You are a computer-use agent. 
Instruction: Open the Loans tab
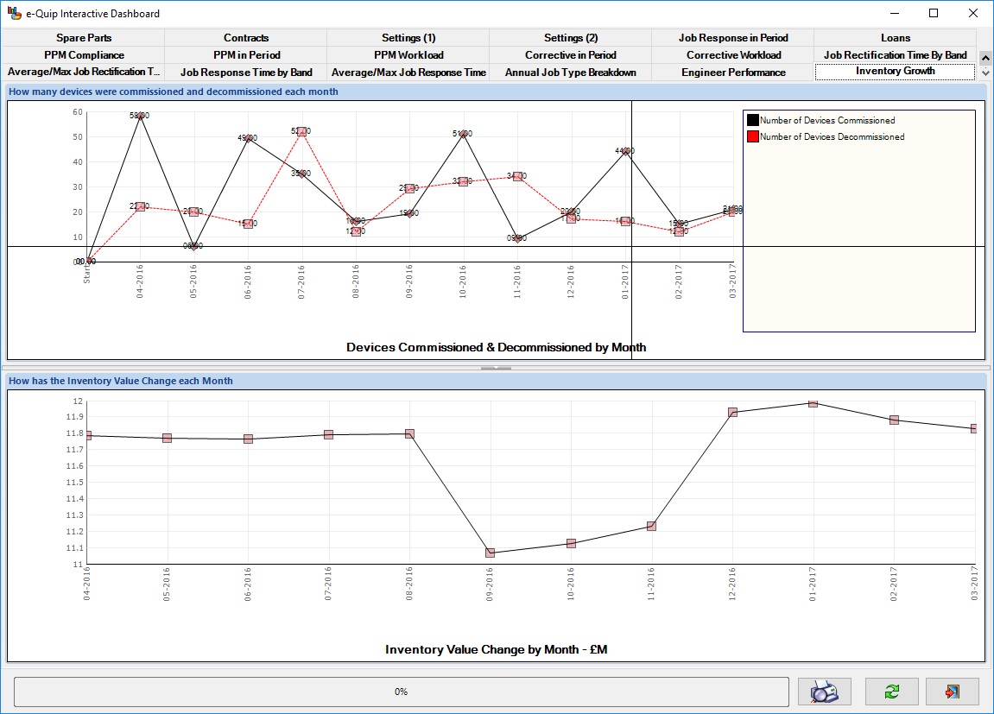(x=895, y=38)
